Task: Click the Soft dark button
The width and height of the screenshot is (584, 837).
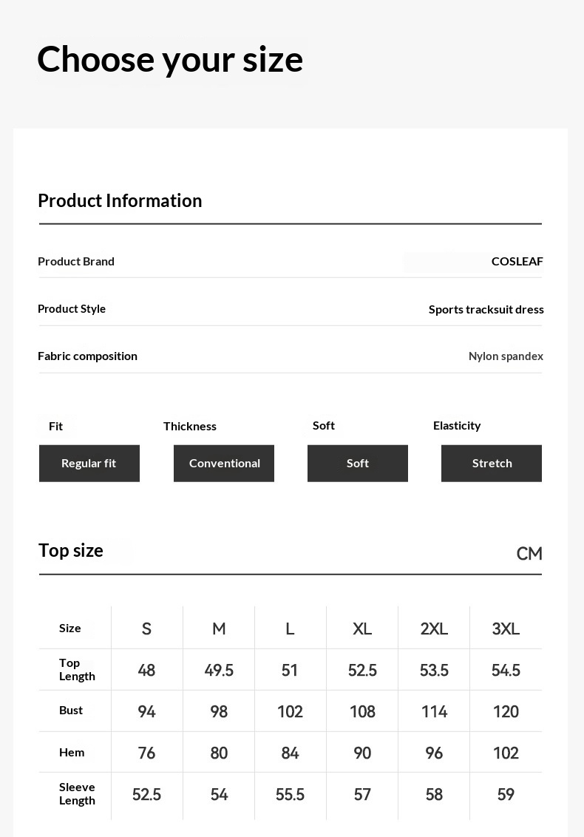Action: [358, 464]
